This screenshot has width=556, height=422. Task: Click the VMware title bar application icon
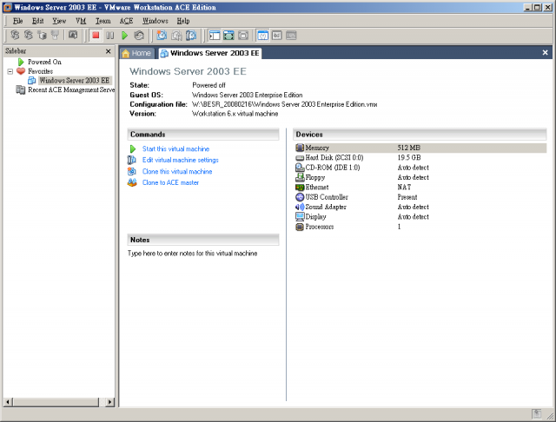8,7
